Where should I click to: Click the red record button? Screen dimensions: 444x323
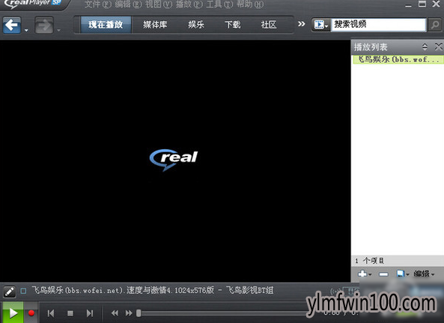pos(31,313)
